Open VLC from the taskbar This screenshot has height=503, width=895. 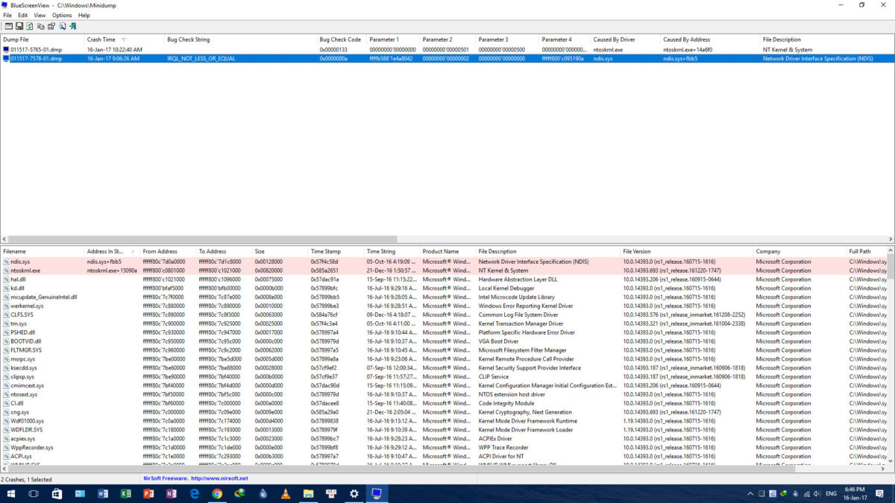(286, 493)
